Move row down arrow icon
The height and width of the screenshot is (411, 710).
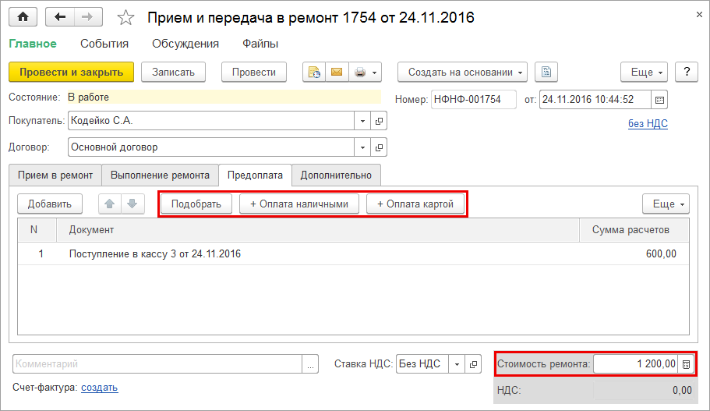point(132,204)
